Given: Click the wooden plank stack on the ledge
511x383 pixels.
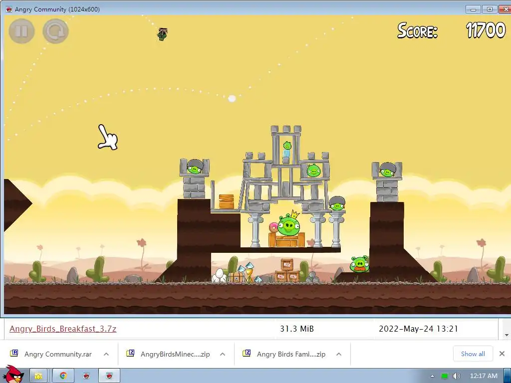Looking at the screenshot, I should point(226,201).
